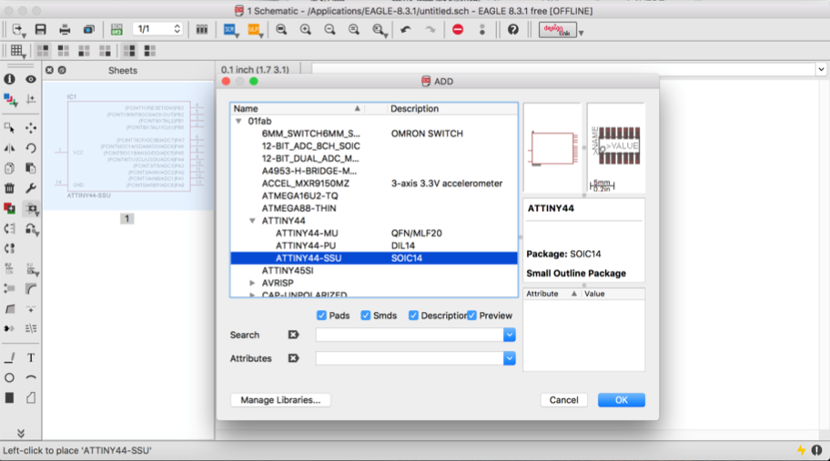Select the Mirror tool
Image resolution: width=830 pixels, height=461 pixels.
point(9,148)
